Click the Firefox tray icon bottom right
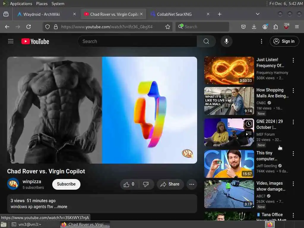304x228 pixels. [270, 224]
